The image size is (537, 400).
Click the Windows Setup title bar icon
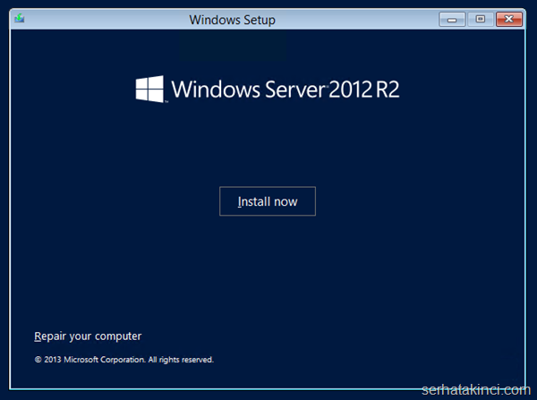(x=20, y=19)
